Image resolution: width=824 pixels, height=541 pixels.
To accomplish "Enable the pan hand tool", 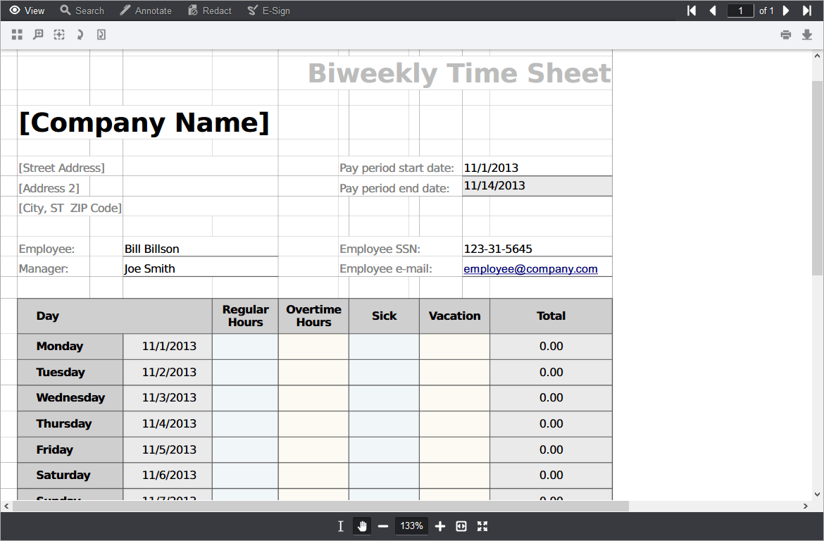I will (x=361, y=526).
